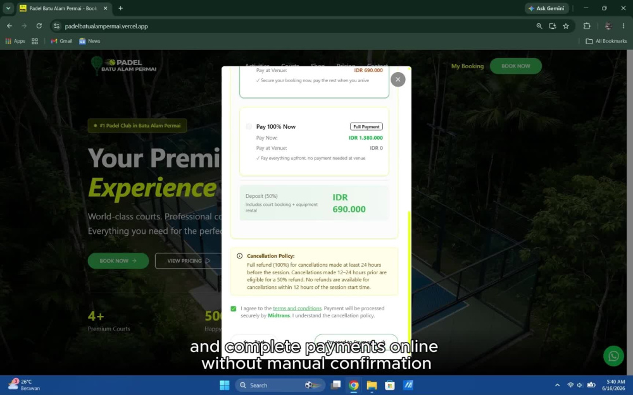Click the taskbar Search box
This screenshot has height=395, width=633.
(x=280, y=386)
